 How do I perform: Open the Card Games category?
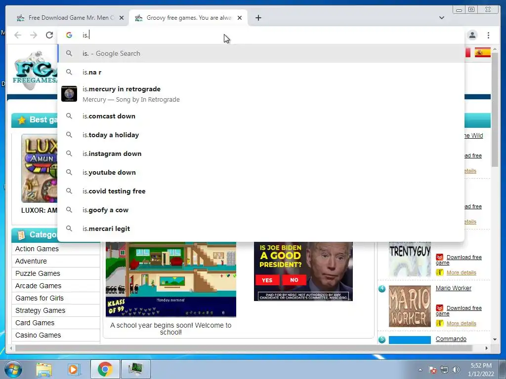[x=35, y=323]
